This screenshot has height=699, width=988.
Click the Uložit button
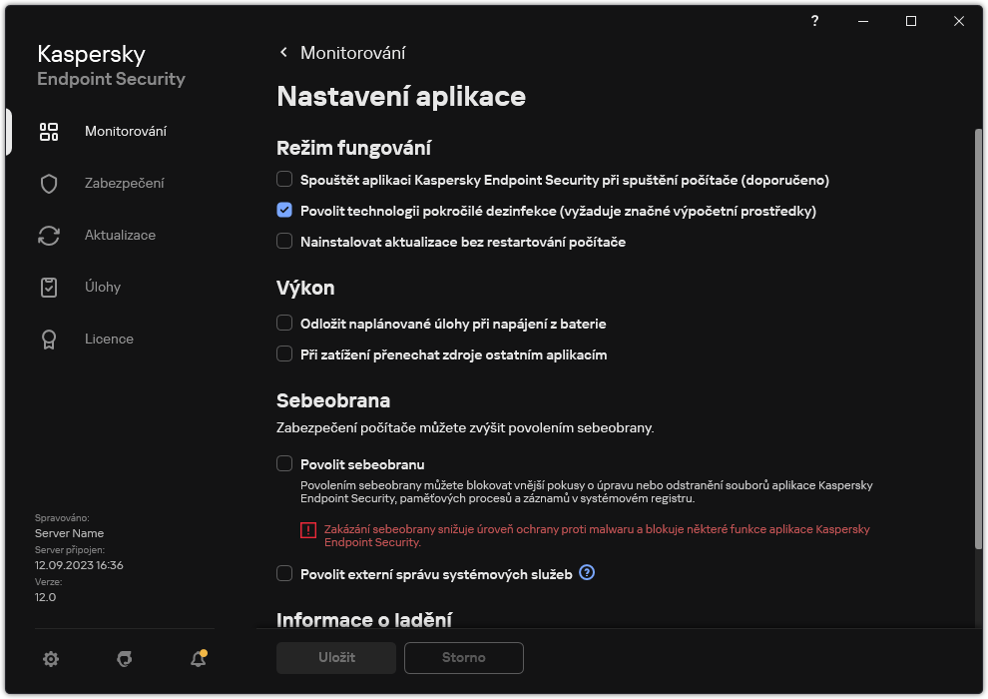(x=335, y=658)
